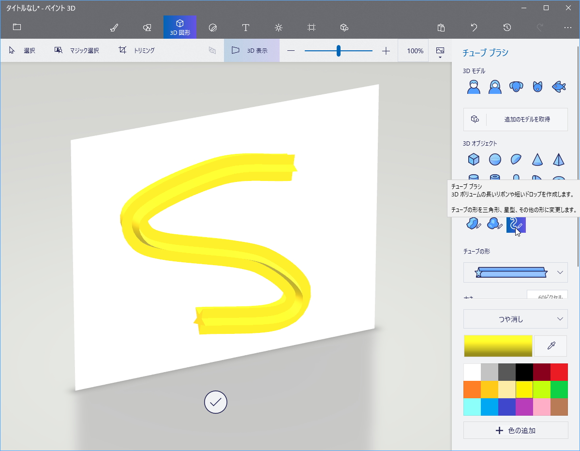Open the menu folder icon
The height and width of the screenshot is (451, 580).
(17, 27)
